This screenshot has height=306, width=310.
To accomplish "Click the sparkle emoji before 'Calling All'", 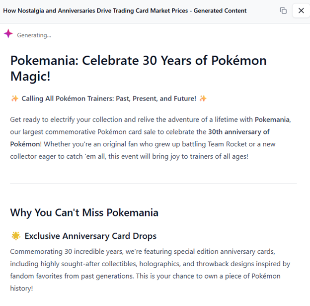I will click(x=14, y=99).
